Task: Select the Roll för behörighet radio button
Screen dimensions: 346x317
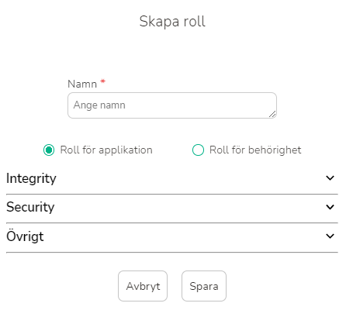Action: pos(198,150)
